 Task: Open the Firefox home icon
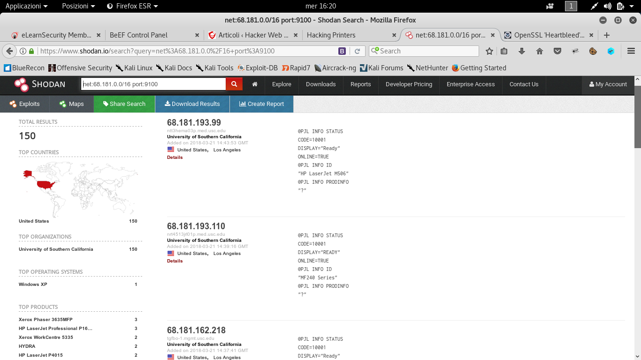(x=540, y=51)
